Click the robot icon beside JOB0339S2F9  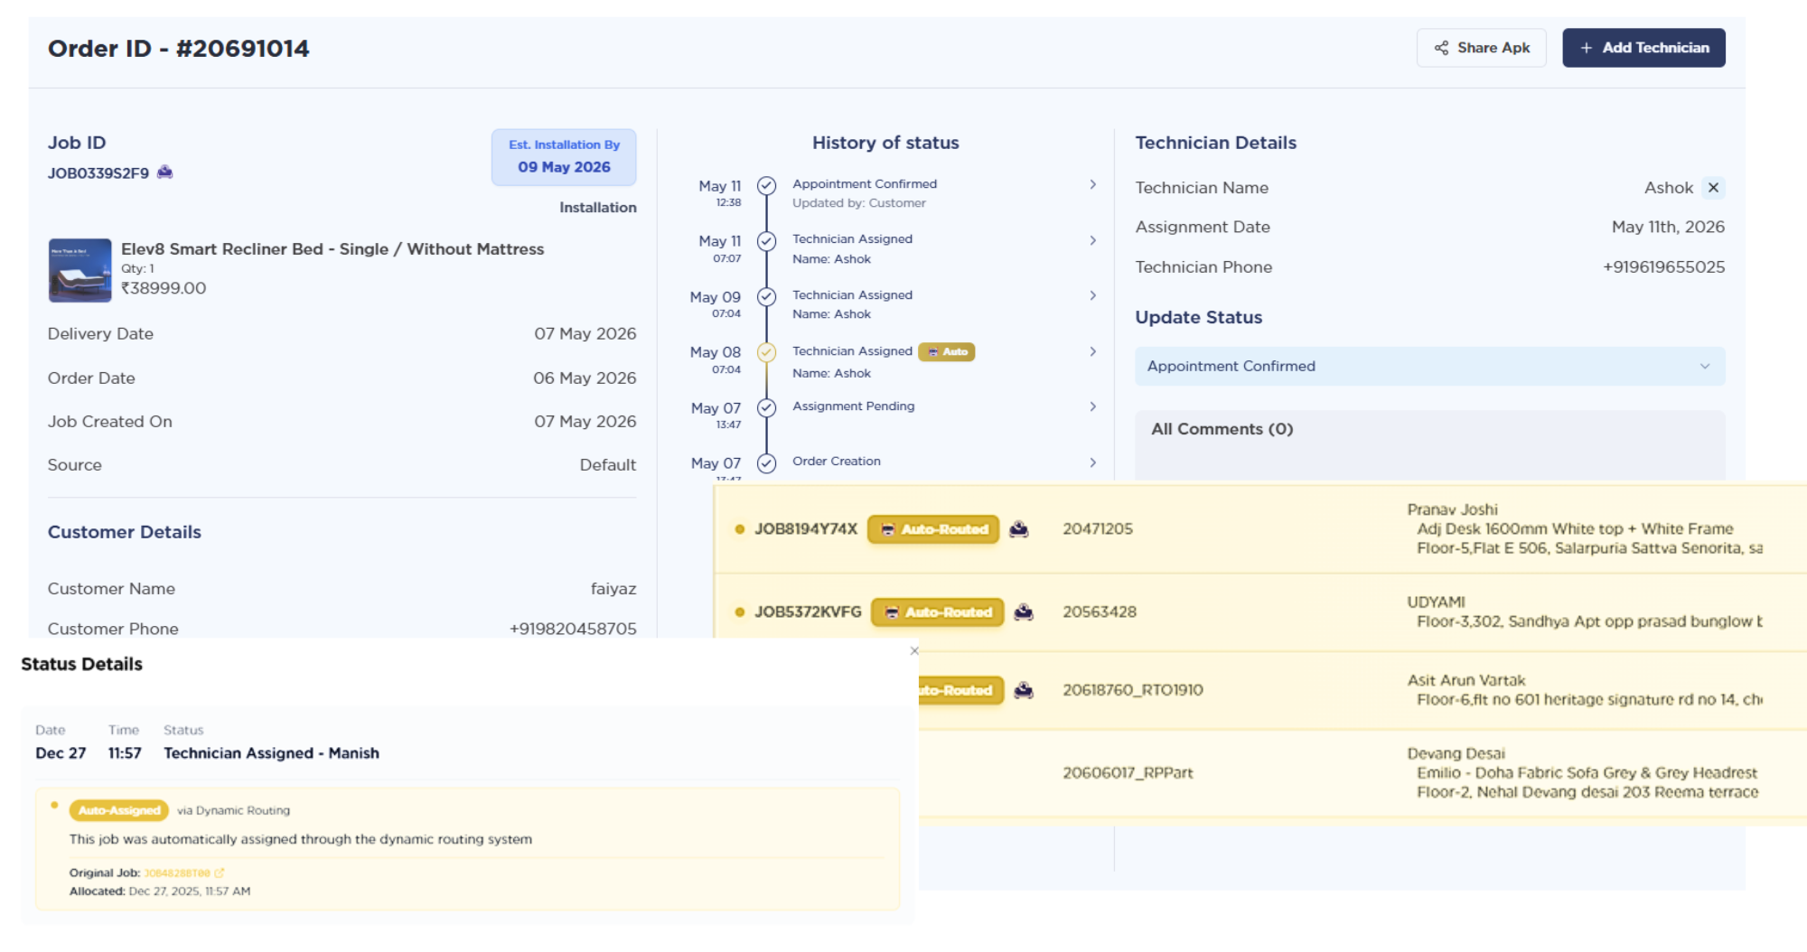pos(164,173)
